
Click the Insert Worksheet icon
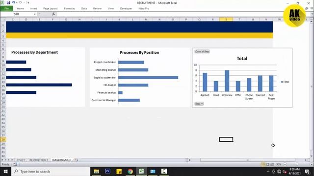pyautogui.click(x=77, y=160)
